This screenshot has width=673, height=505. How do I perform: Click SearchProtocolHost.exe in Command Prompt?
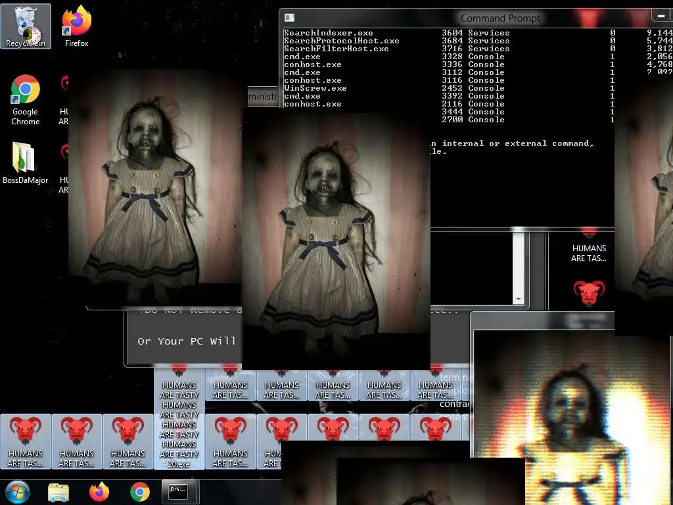point(341,41)
